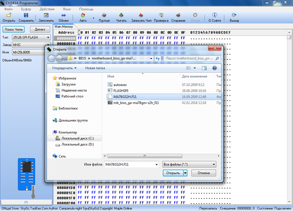
Task: Sort by Дата изменения column header
Action: pyautogui.click(x=195, y=76)
